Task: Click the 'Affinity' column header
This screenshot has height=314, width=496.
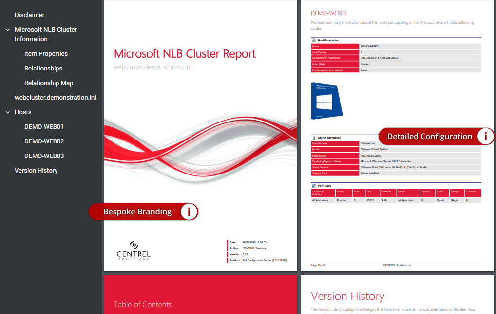Action: (457, 193)
